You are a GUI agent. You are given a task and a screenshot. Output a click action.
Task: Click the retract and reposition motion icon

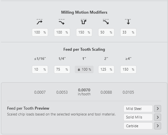tap(84, 22)
